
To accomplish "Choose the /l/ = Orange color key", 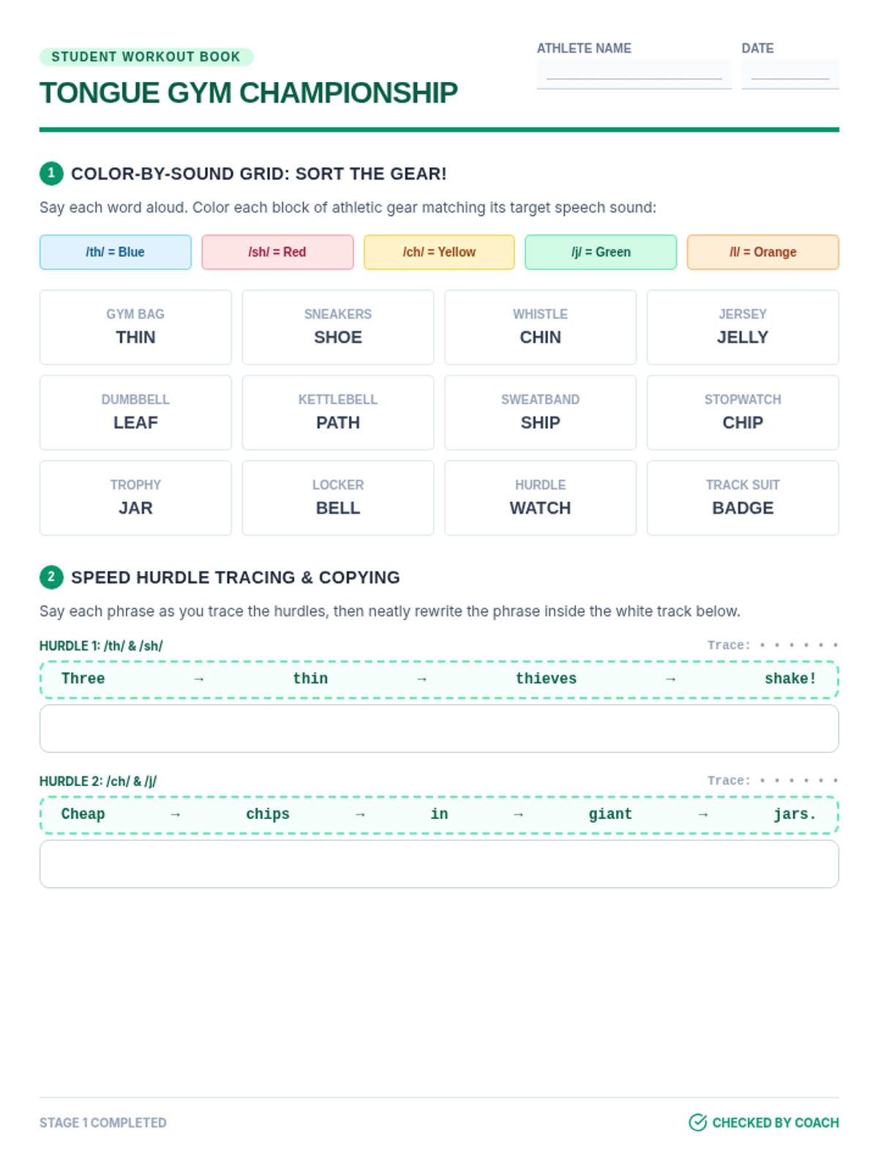I will 763,252.
